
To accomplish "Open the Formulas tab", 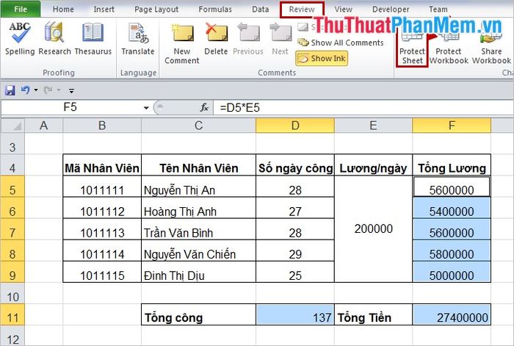I will pos(215,10).
